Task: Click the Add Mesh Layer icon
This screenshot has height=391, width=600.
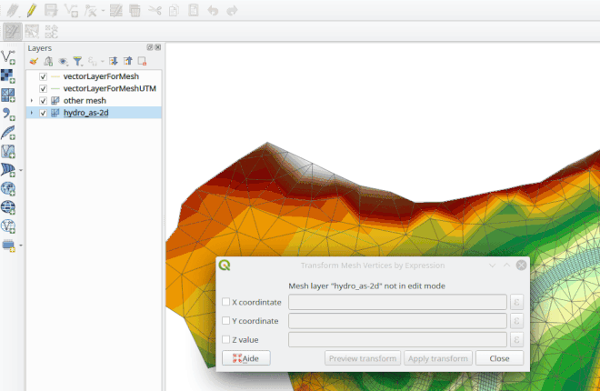Action: [x=8, y=95]
